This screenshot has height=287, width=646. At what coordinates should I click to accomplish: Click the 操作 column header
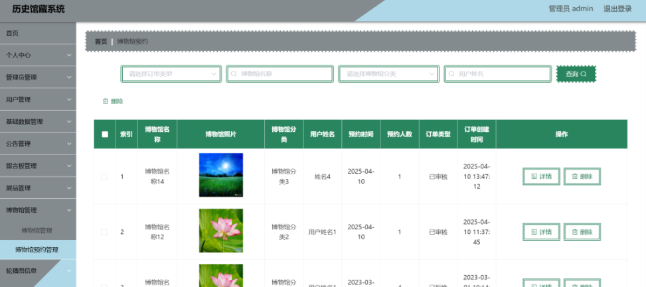pyautogui.click(x=562, y=135)
